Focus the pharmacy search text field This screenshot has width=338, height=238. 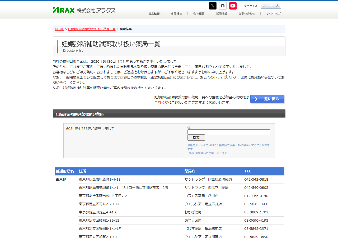(x=229, y=132)
